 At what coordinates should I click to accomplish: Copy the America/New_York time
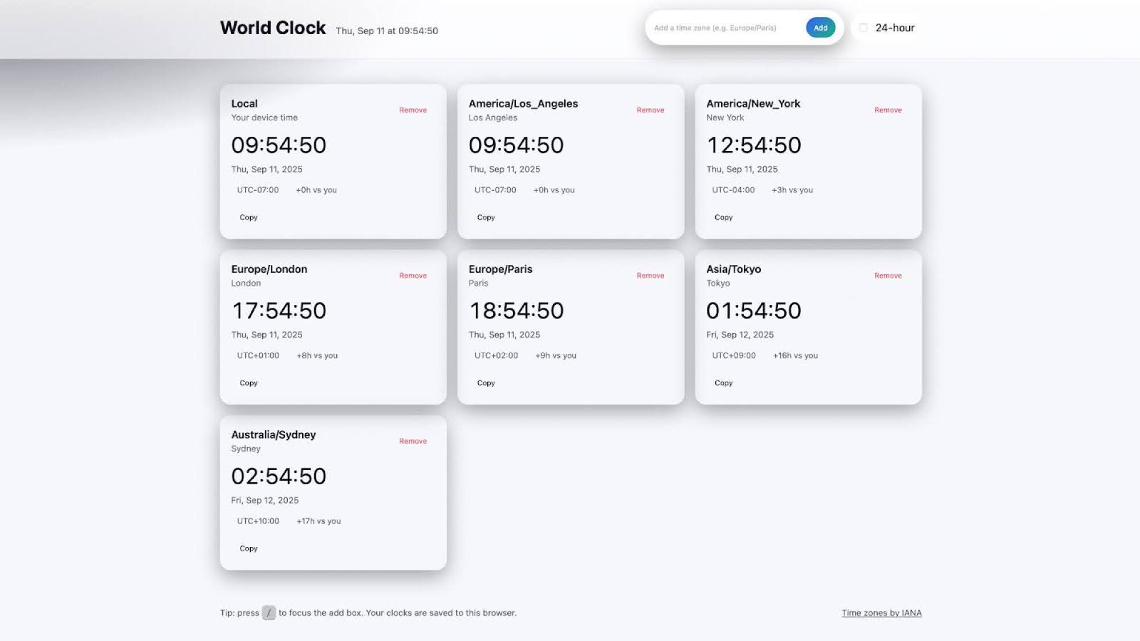pyautogui.click(x=723, y=217)
